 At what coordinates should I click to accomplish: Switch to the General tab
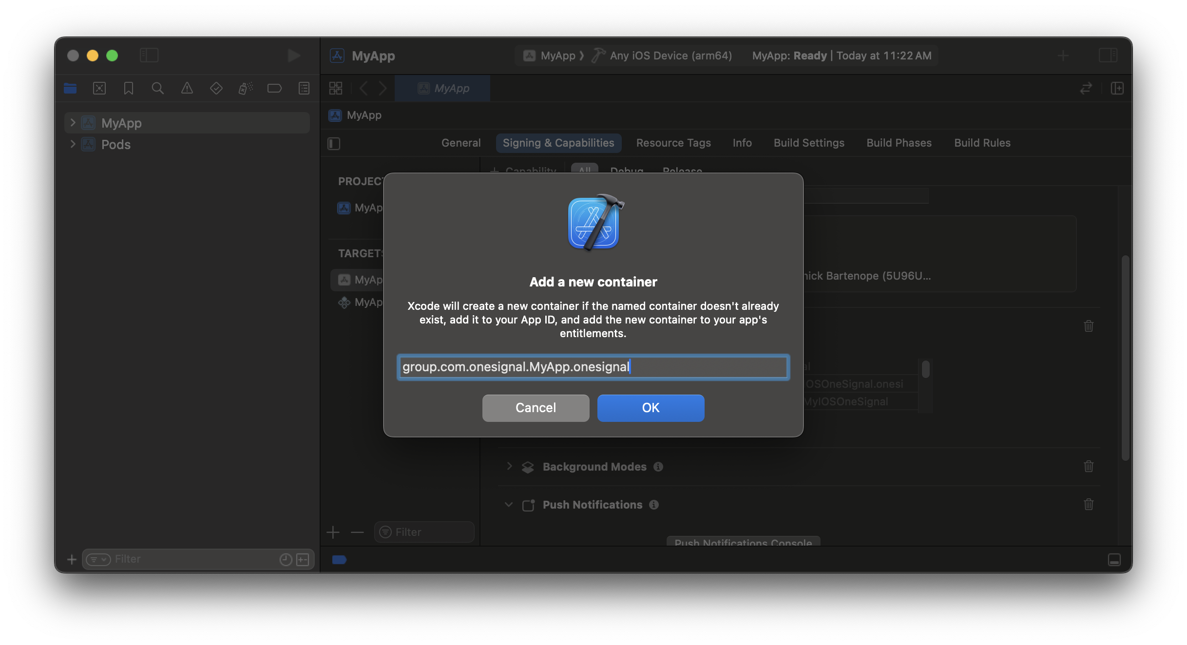[x=461, y=143]
